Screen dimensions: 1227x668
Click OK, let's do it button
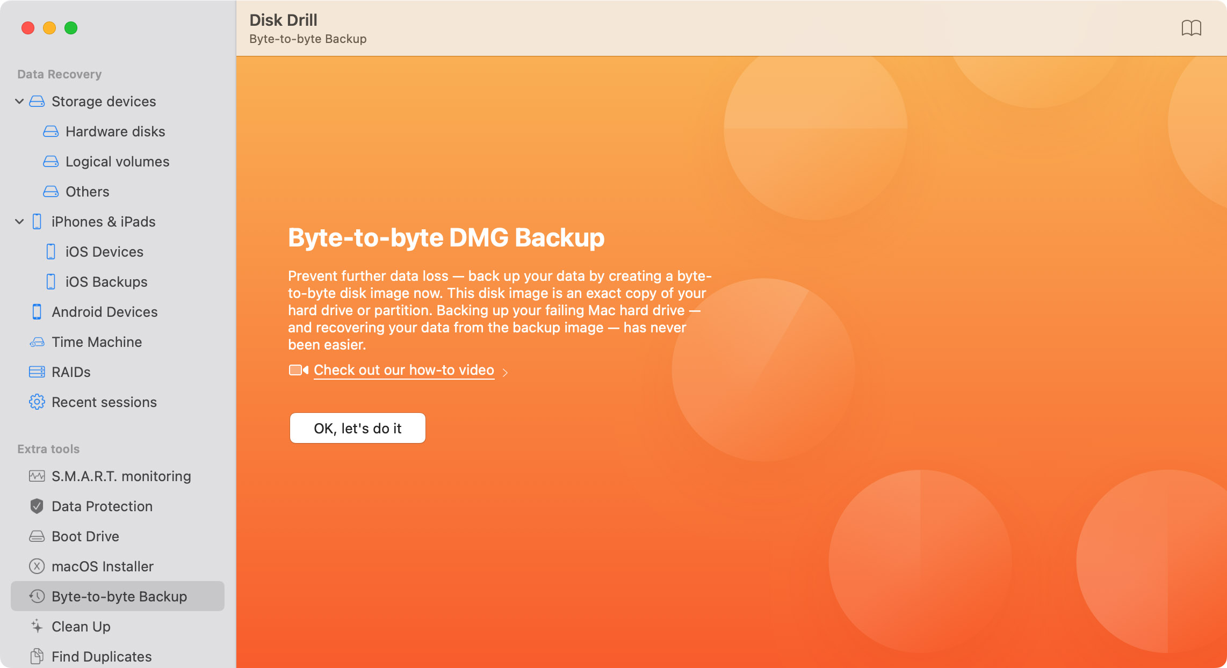coord(358,427)
